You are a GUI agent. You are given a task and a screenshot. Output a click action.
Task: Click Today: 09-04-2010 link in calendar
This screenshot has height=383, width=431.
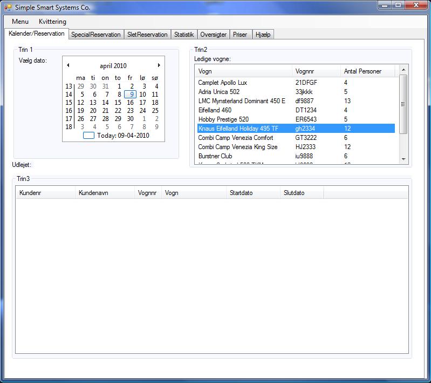123,136
